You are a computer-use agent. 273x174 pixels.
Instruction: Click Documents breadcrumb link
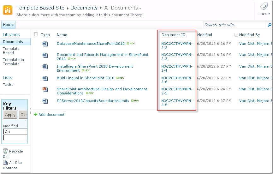[84, 8]
